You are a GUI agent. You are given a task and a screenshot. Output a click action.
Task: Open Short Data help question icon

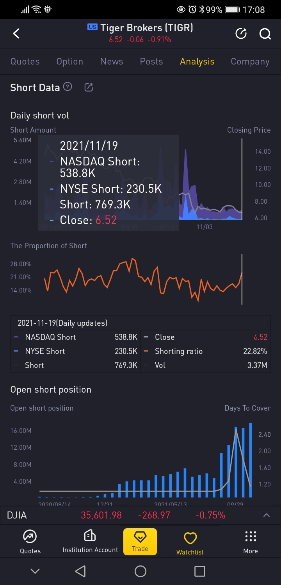coord(68,87)
